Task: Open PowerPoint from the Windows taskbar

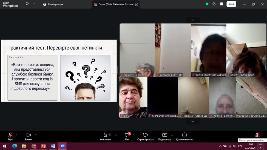Action: (43, 146)
